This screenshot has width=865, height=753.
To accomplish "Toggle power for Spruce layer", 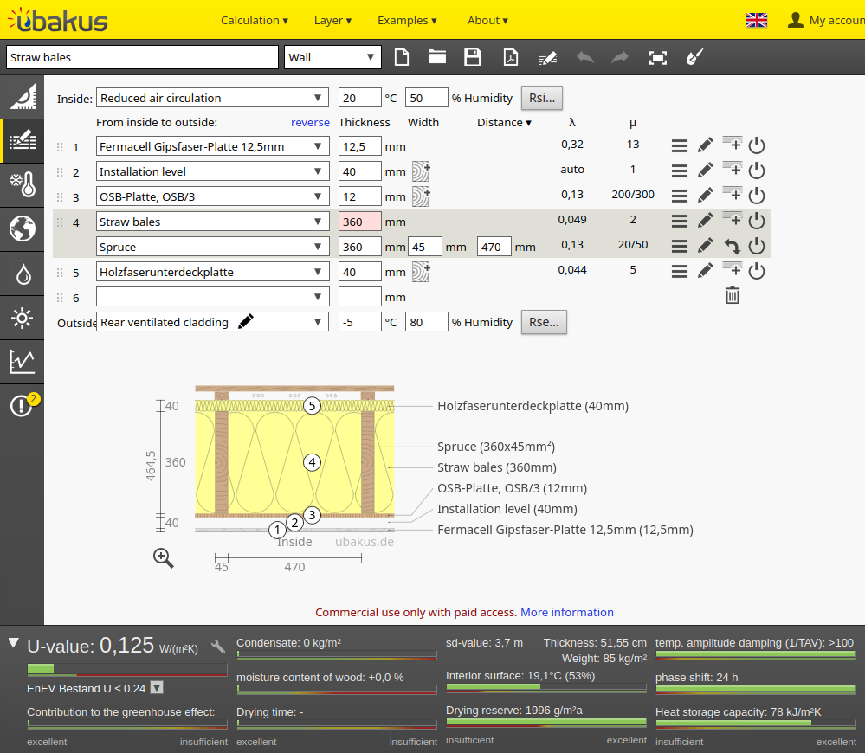I will pos(756,246).
